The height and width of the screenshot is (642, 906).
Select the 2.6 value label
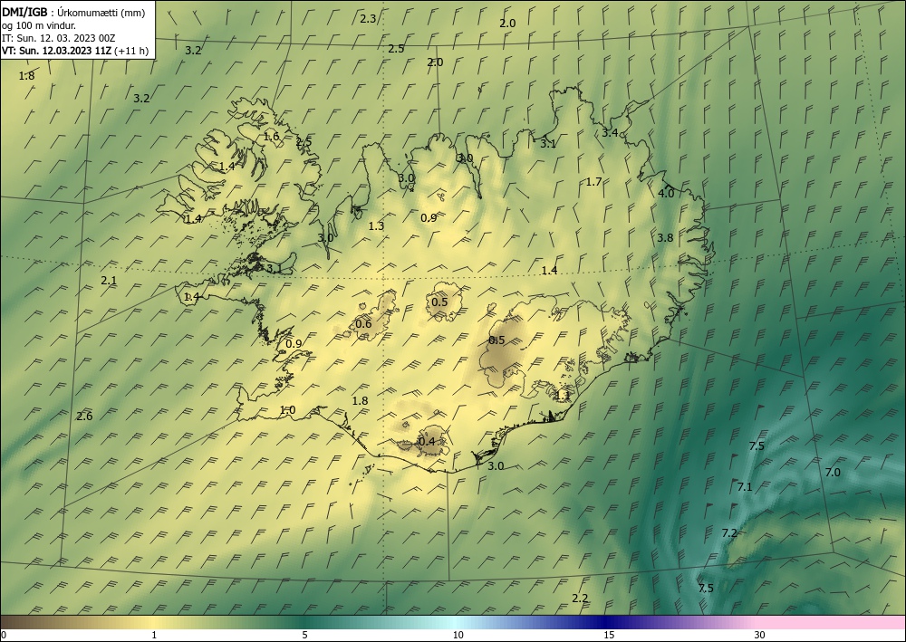(x=84, y=416)
